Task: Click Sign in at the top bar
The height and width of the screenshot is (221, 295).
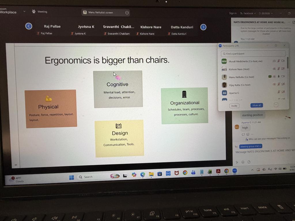Action: pyautogui.click(x=233, y=13)
